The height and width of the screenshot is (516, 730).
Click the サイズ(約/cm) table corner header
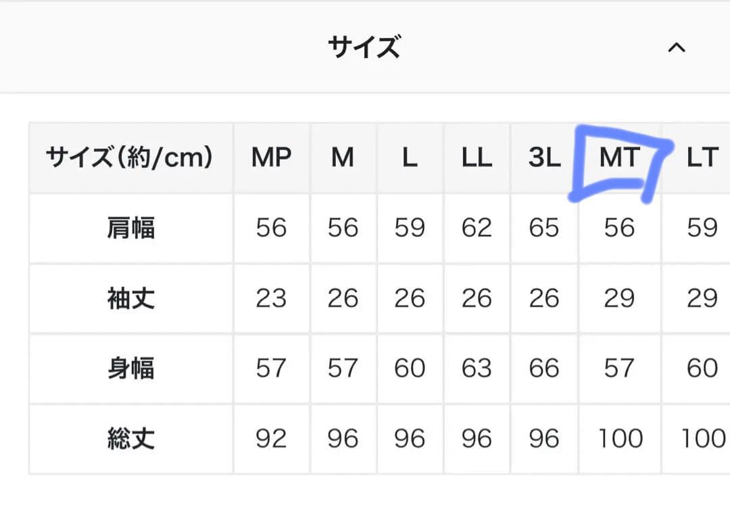(130, 158)
